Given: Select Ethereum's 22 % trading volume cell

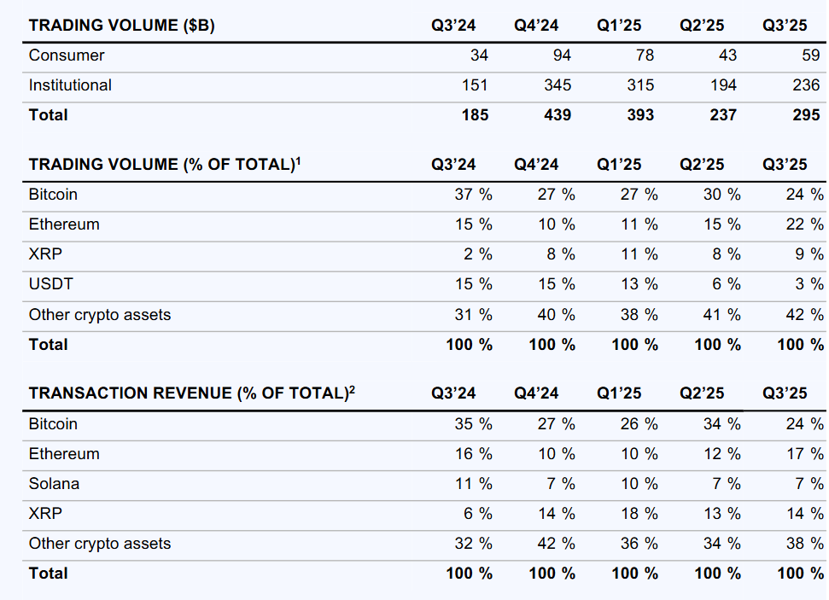Looking at the screenshot, I should pyautogui.click(x=805, y=224).
